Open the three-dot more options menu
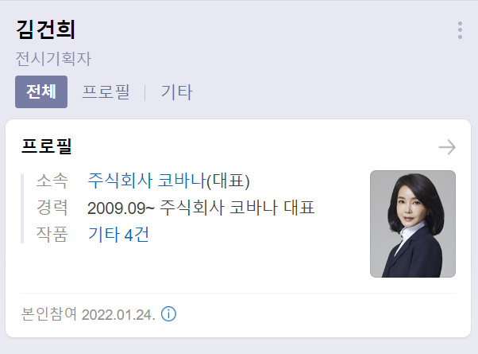 tap(460, 30)
